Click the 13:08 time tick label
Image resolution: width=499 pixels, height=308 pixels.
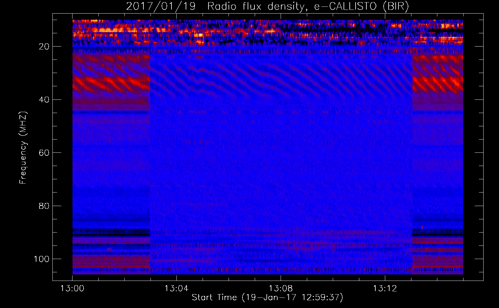click(x=281, y=289)
